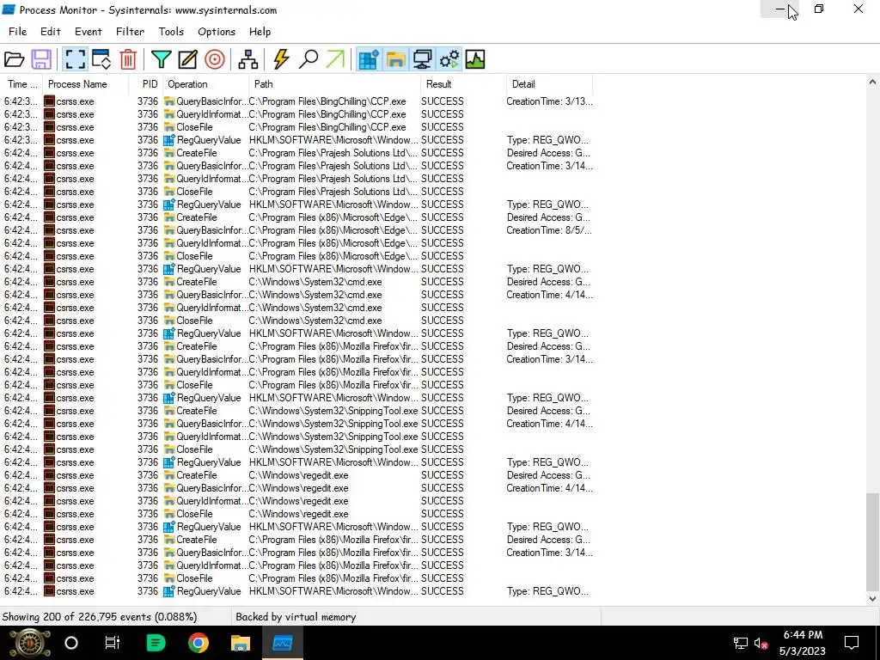Select CloseFile row for System32\cmd.exe
Image resolution: width=880 pixels, height=660 pixels.
(x=297, y=321)
